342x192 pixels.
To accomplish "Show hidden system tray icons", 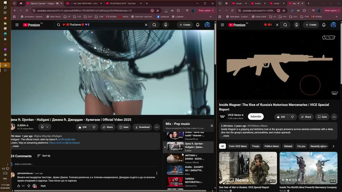I will 7,165.
